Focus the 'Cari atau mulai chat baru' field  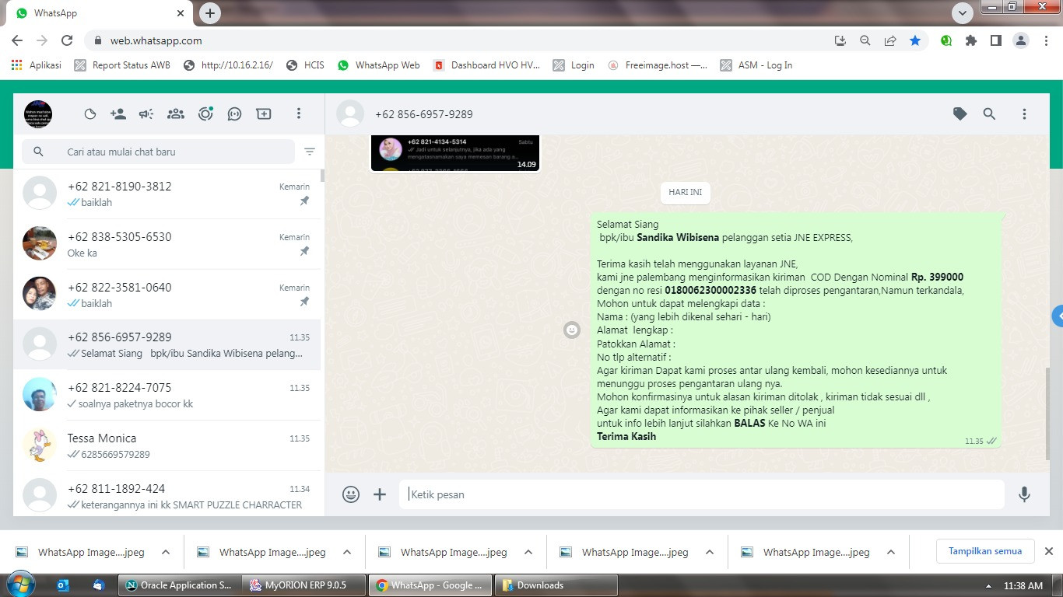click(158, 152)
